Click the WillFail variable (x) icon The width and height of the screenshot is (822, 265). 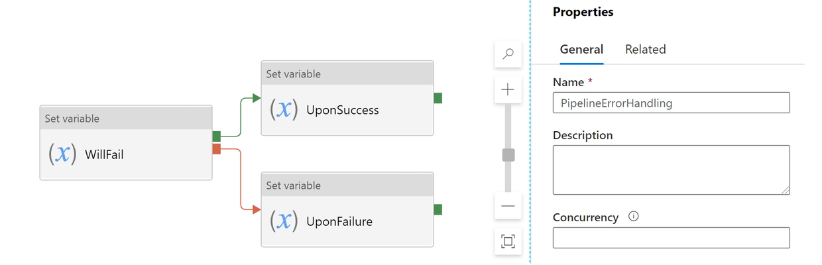[62, 154]
